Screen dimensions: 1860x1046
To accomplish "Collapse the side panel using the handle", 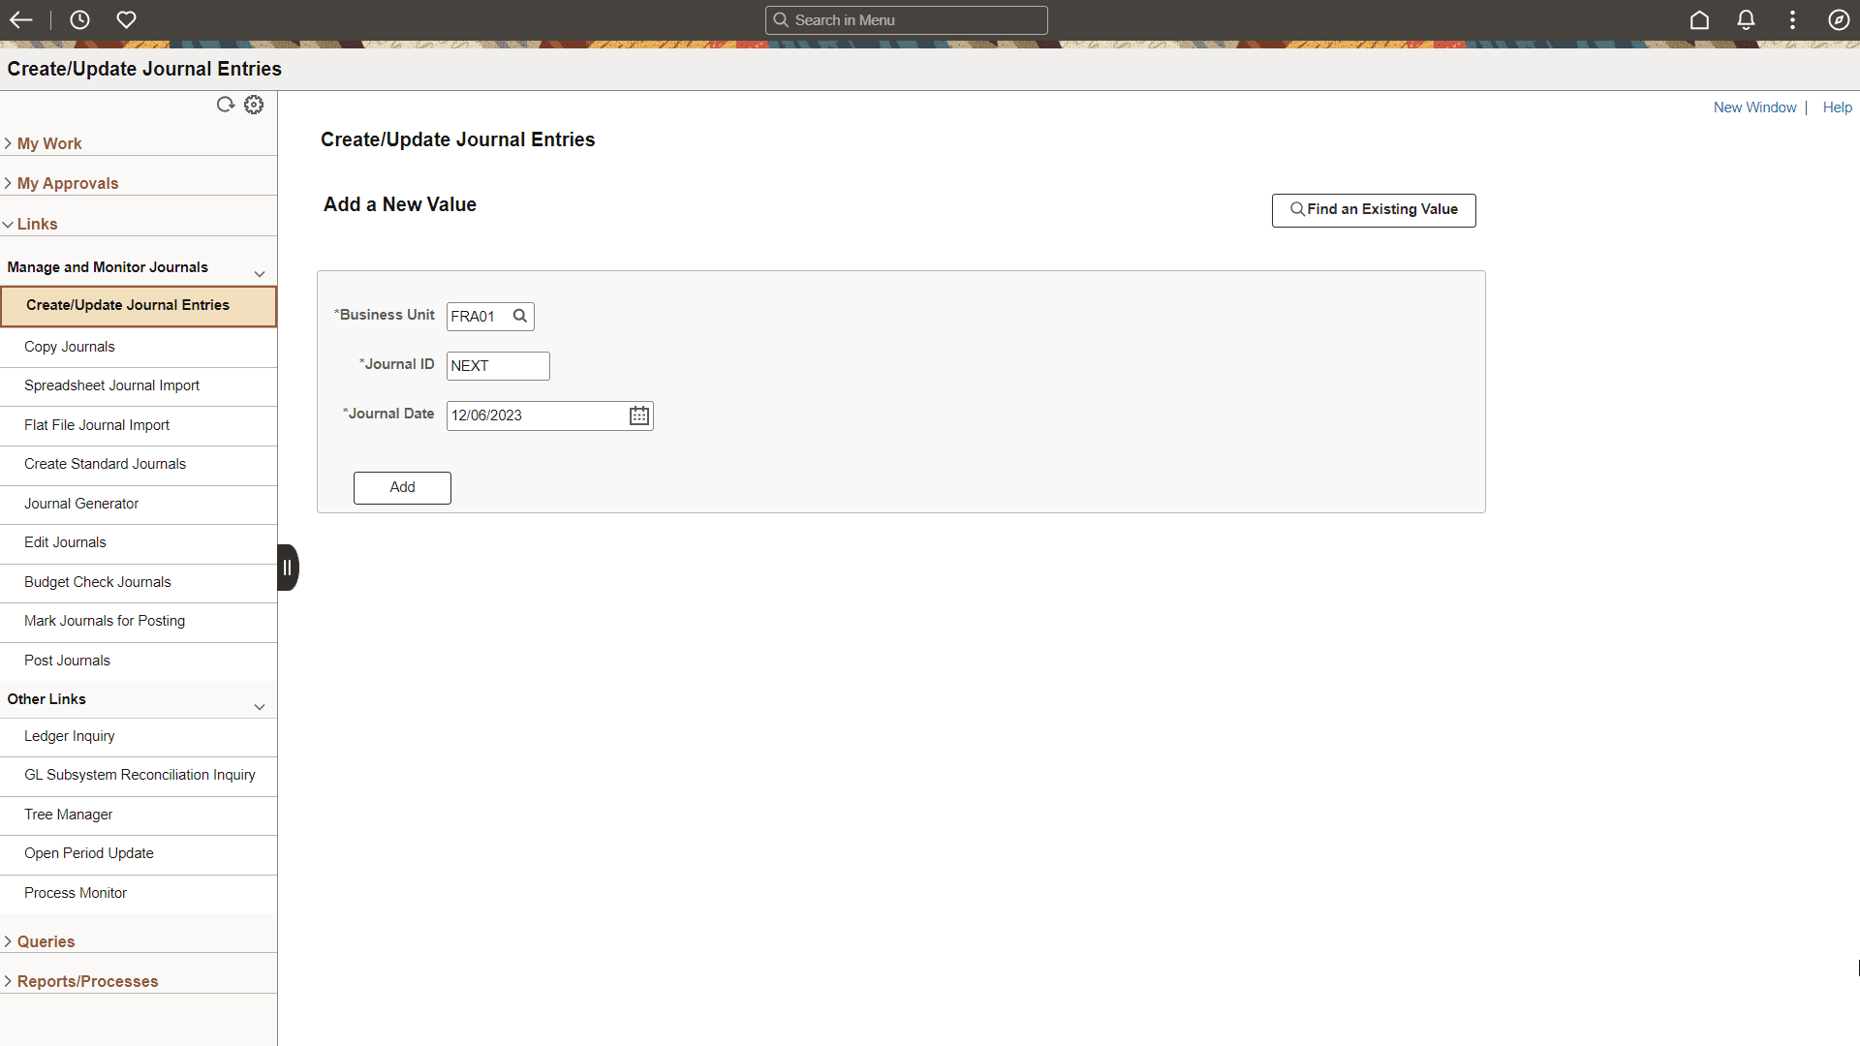I will pos(287,567).
